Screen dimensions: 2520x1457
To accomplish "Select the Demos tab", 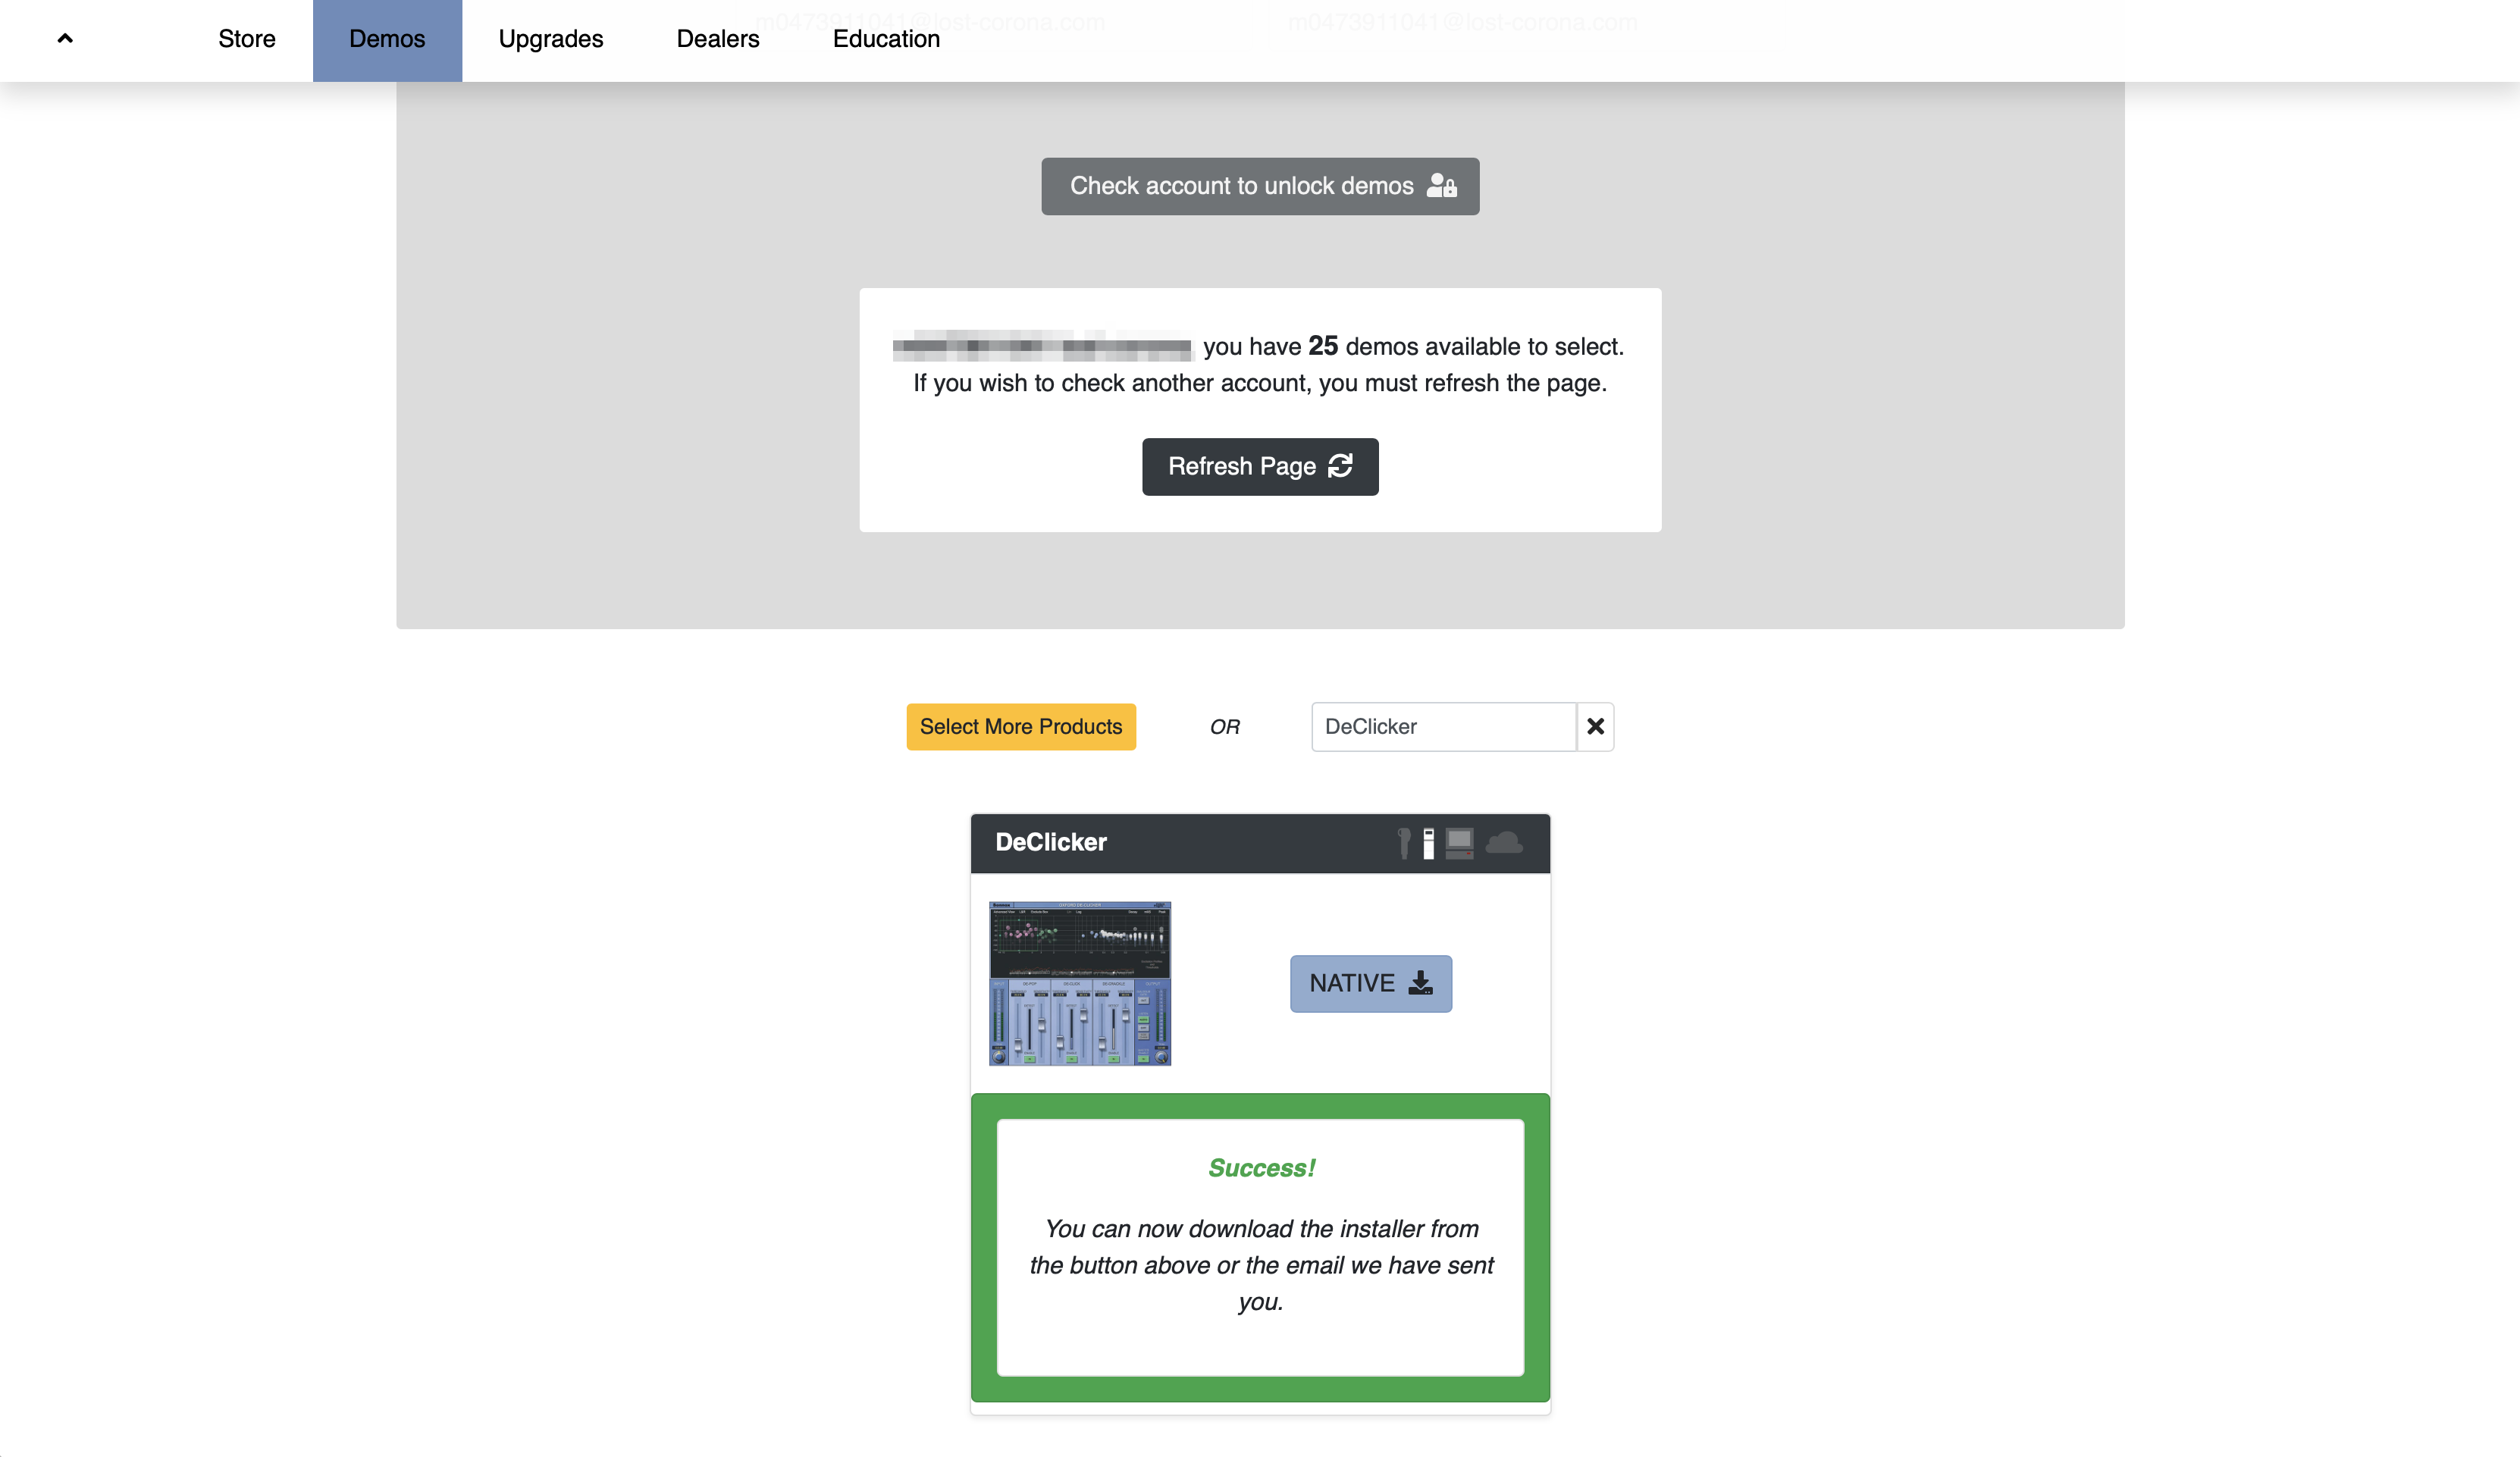I will 387,39.
